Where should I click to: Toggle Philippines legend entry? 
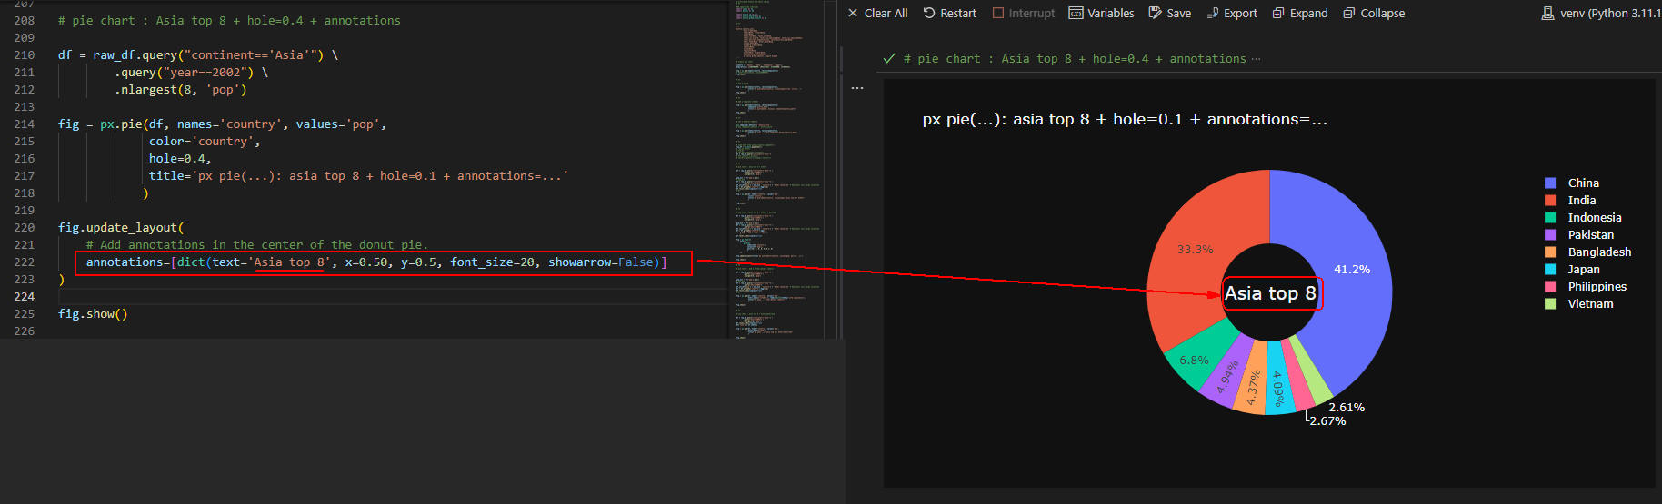tap(1586, 286)
